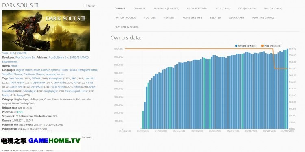The width and height of the screenshot is (305, 152).
Task: Open the Store link
Action: click(5, 53)
